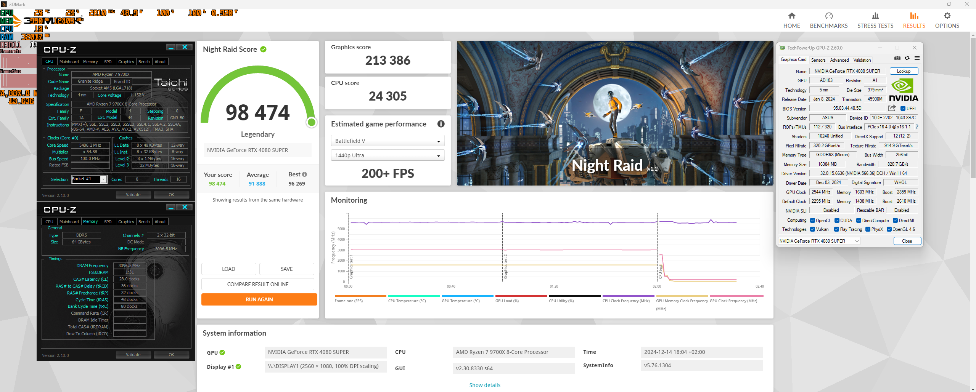Minimize the GPU-Z window
976x392 pixels.
(880, 48)
